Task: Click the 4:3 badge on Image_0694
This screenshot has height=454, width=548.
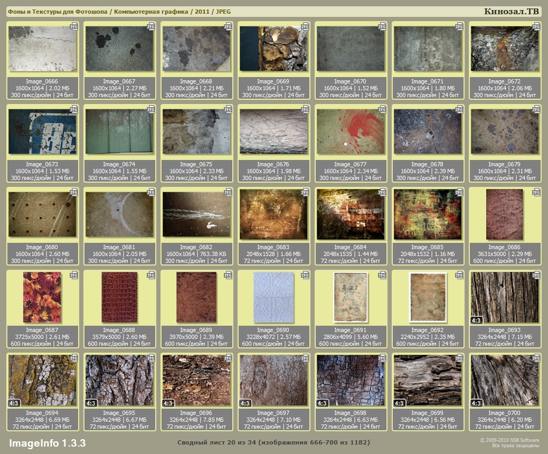Action: click(14, 403)
